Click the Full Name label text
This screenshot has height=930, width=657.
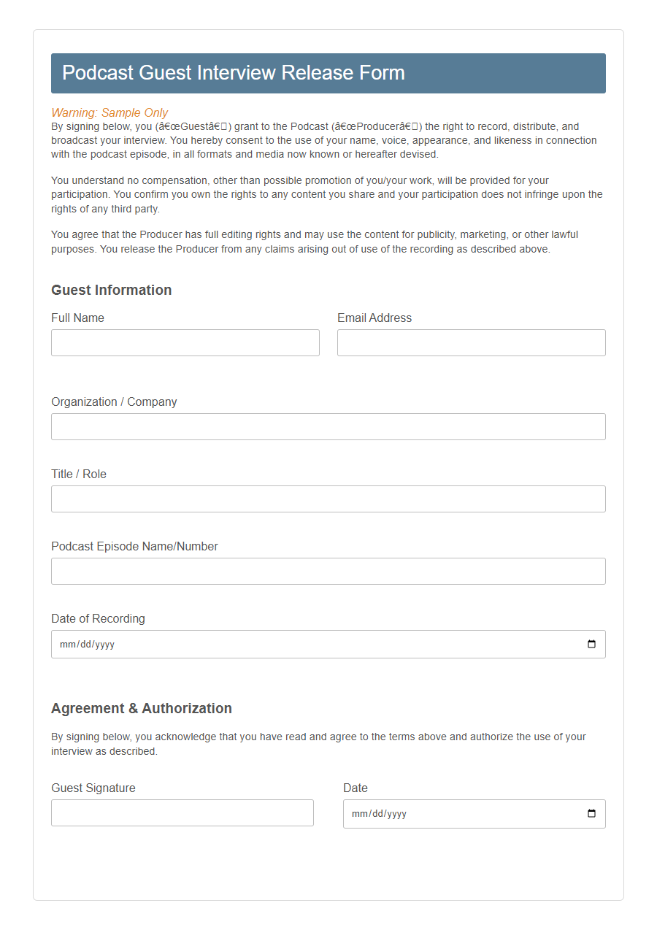click(77, 318)
